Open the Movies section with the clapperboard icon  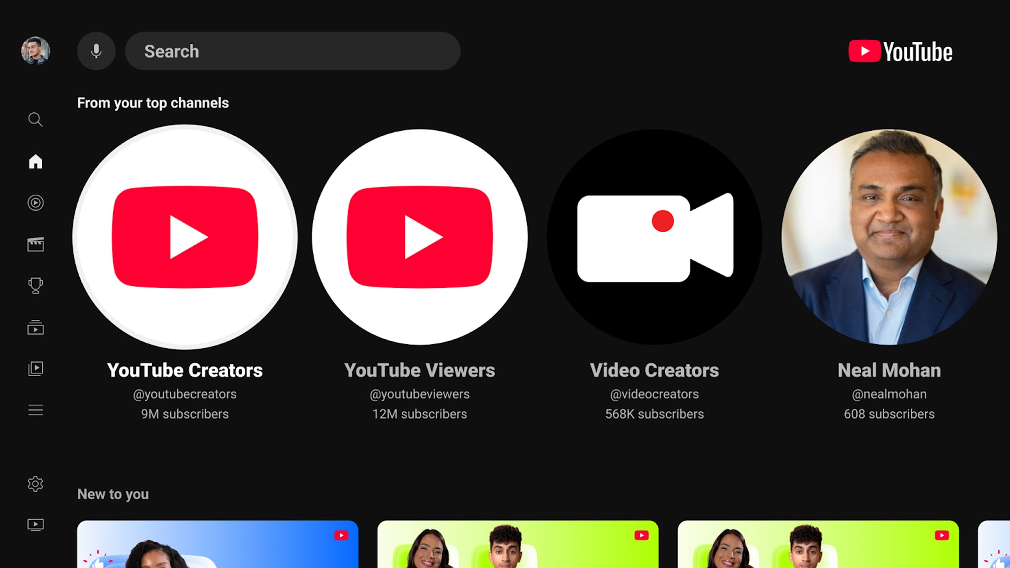click(x=36, y=245)
